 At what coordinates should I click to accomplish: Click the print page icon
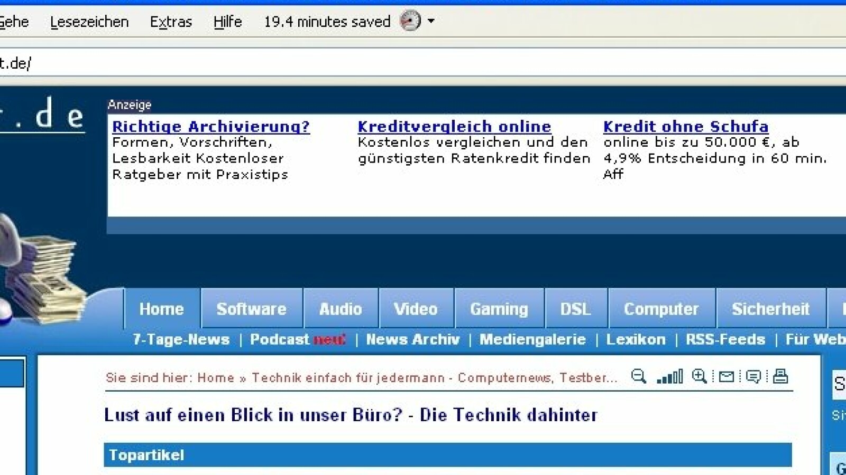780,376
